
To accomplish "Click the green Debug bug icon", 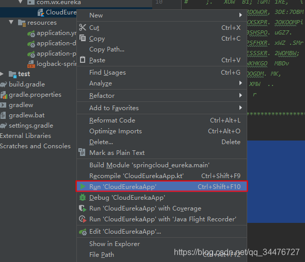I will point(83,197).
